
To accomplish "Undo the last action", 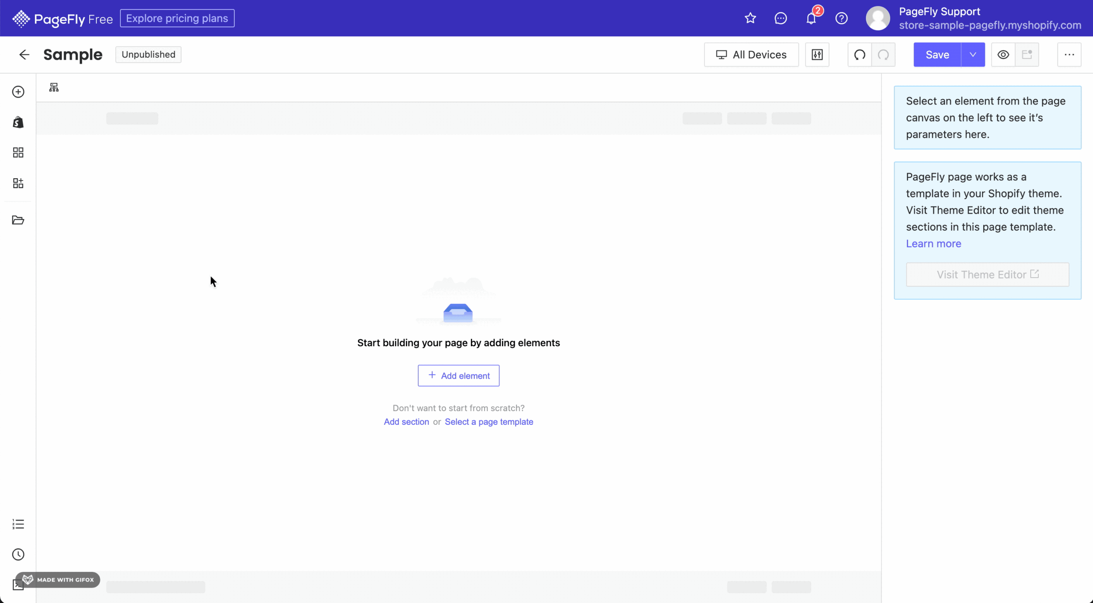I will coord(859,55).
